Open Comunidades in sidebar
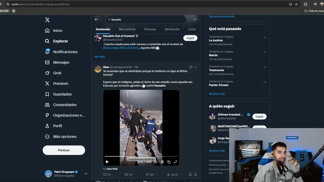 point(61,105)
